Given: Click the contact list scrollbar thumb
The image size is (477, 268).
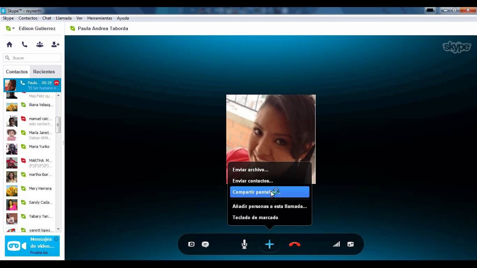Looking at the screenshot, I should tap(59, 125).
